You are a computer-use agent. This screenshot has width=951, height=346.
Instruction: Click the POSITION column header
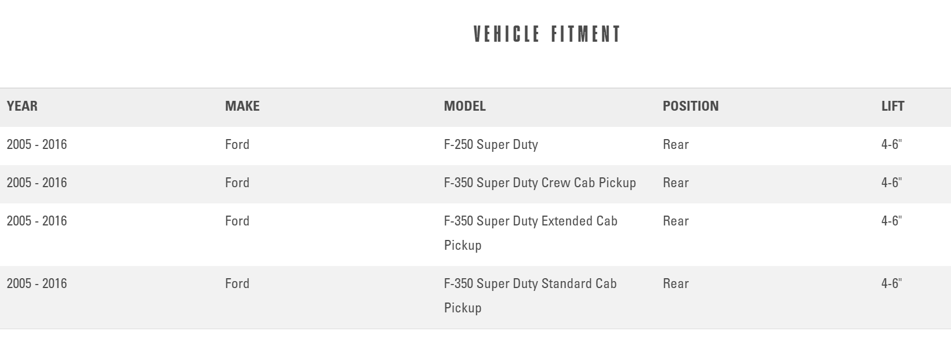tap(691, 106)
